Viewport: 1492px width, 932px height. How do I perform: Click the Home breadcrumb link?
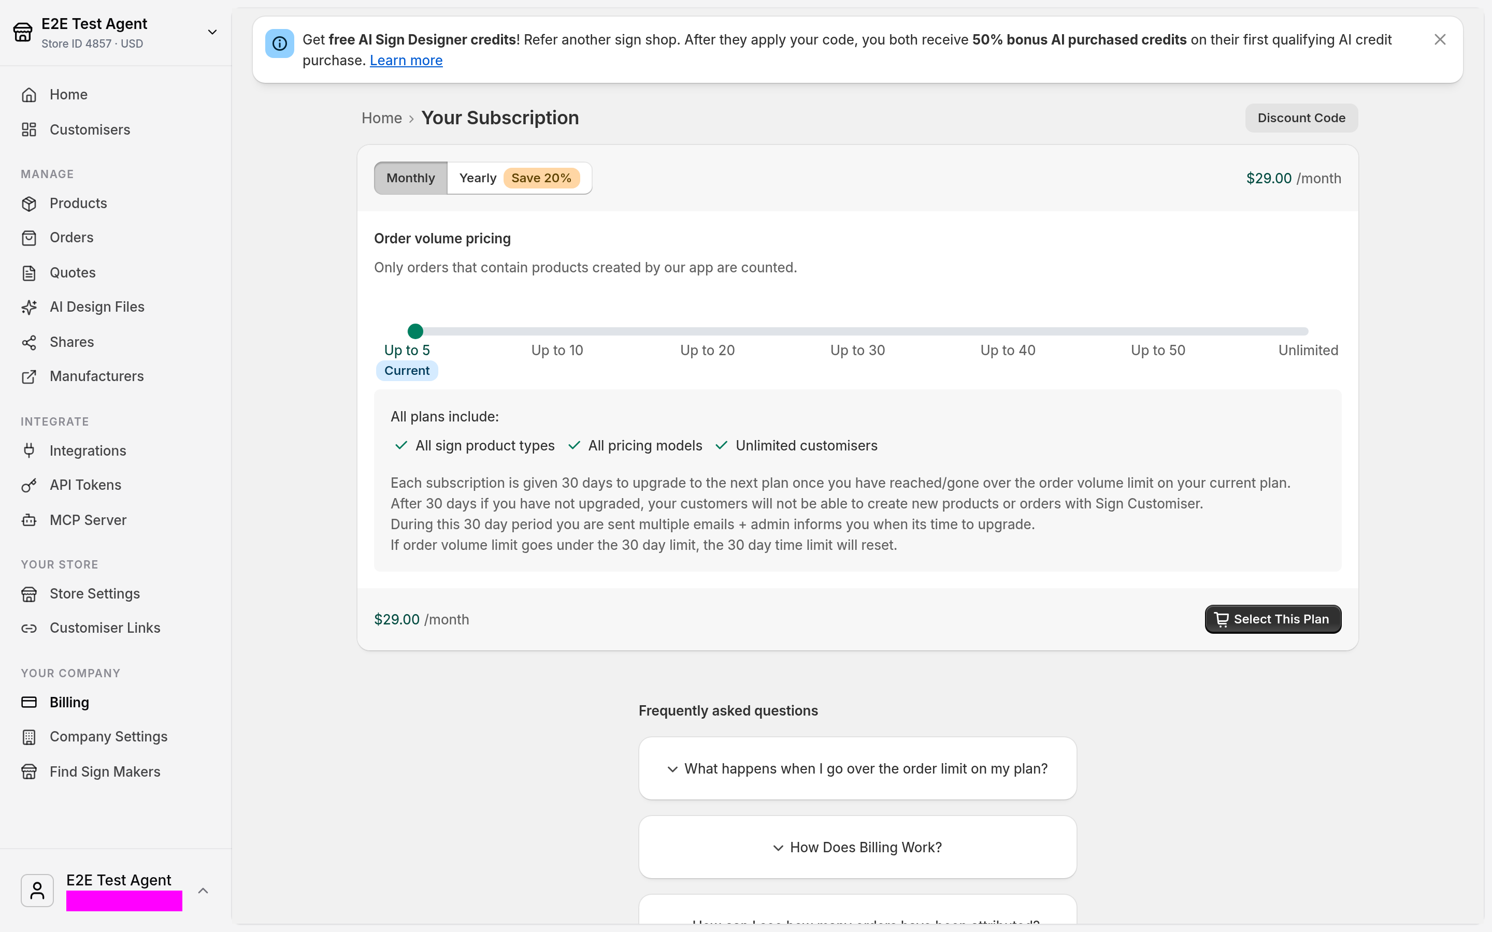(382, 118)
